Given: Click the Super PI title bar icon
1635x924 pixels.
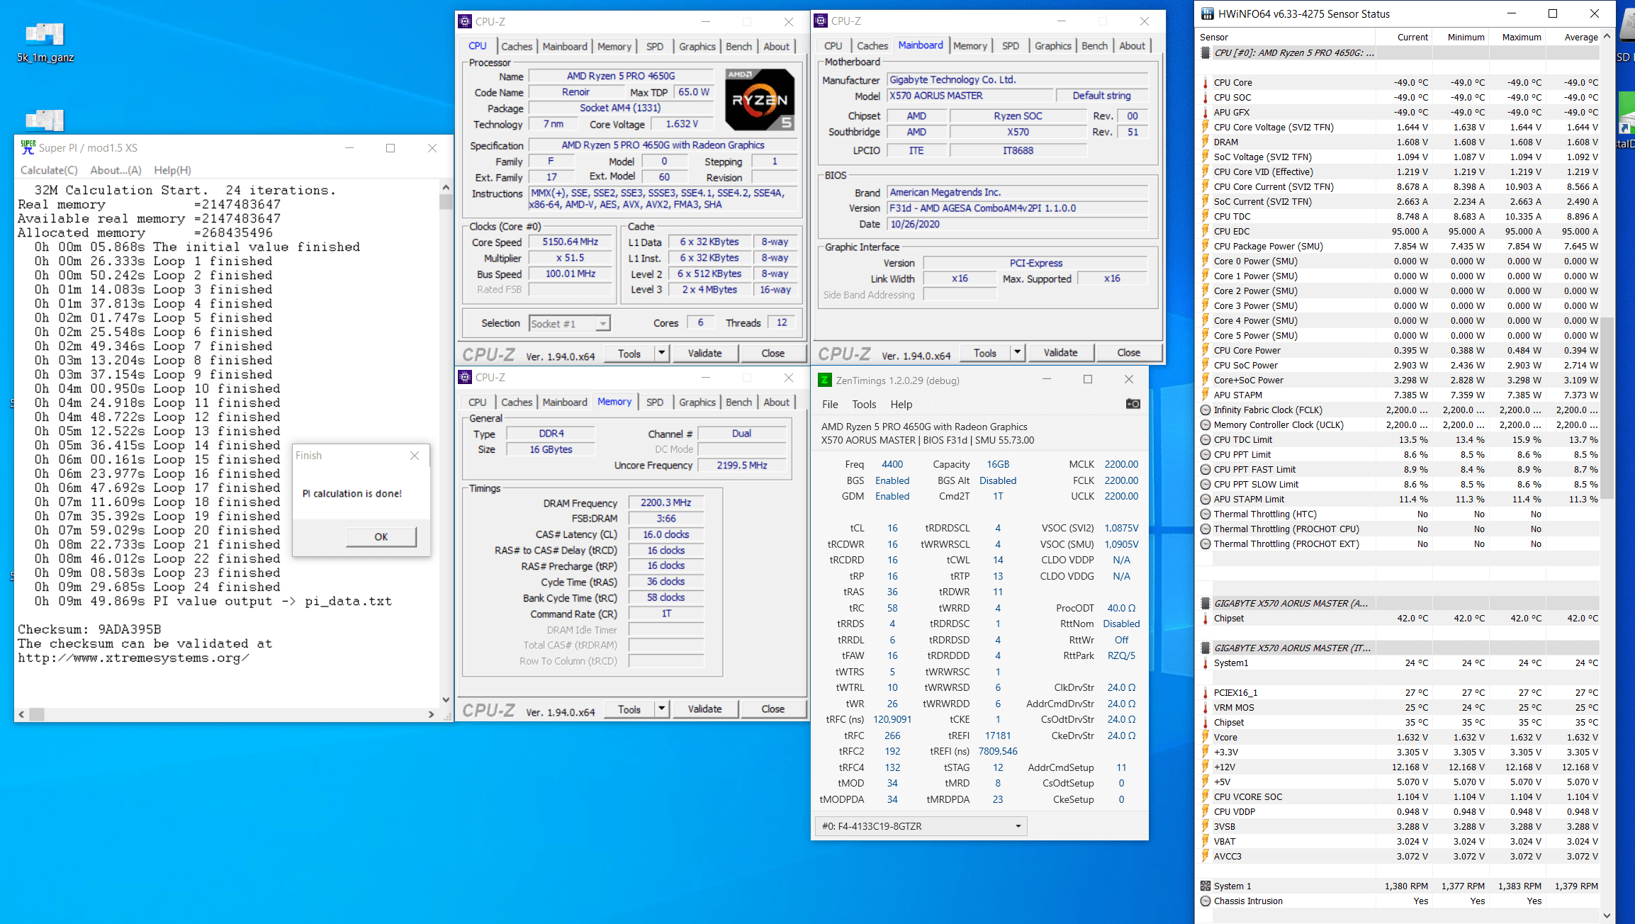Looking at the screenshot, I should 28,147.
